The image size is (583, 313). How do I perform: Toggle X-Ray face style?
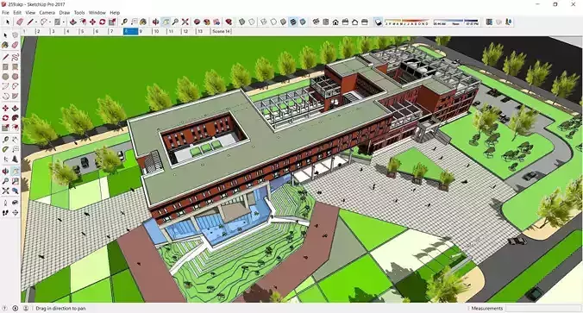point(241,22)
